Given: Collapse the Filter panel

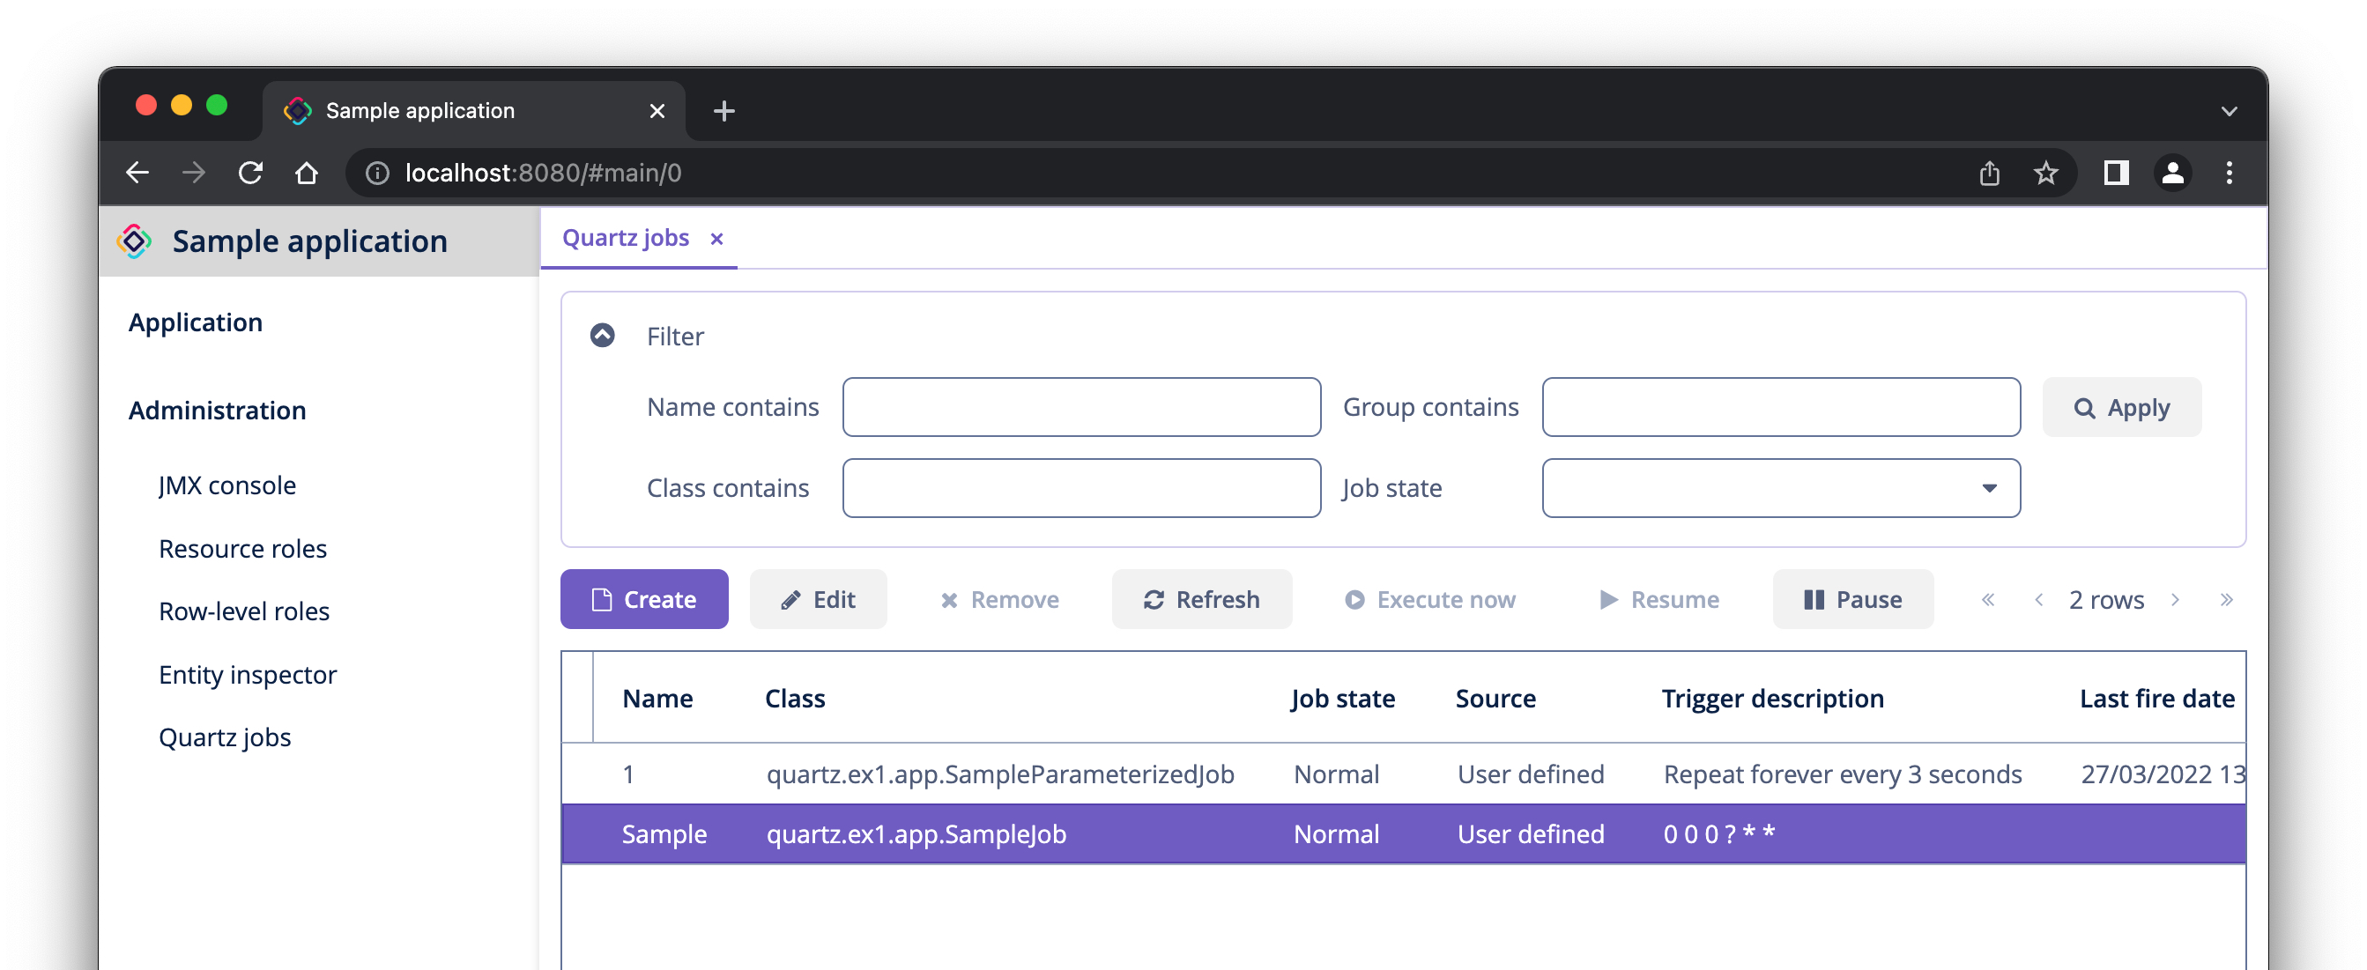Looking at the screenshot, I should [x=602, y=336].
